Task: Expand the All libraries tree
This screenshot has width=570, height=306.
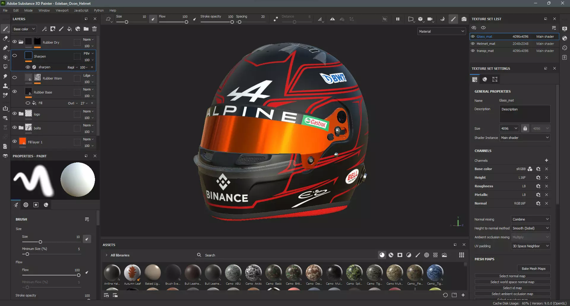Action: point(107,255)
